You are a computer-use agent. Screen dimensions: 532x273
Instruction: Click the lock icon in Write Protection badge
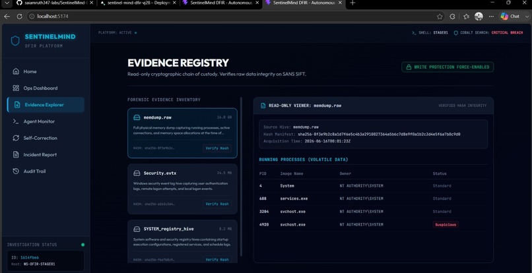[x=409, y=67]
